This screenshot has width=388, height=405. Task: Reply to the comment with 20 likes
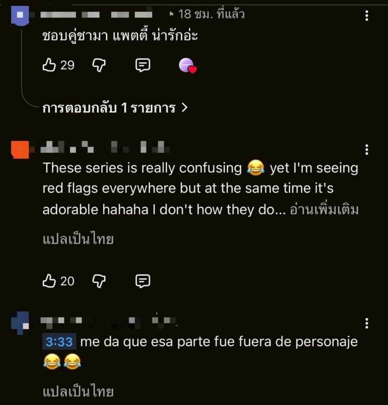[143, 281]
